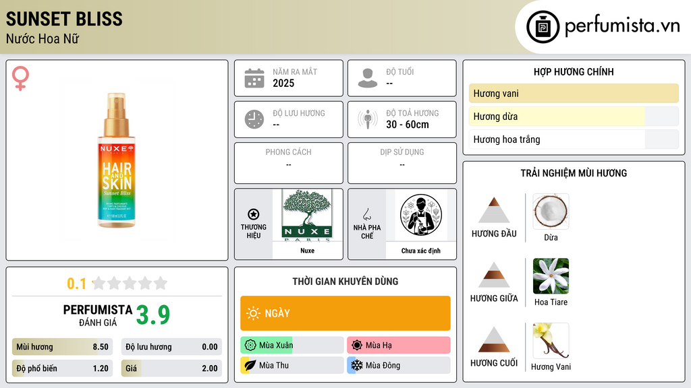The width and height of the screenshot is (691, 388).
Task: Click the Dịp sử dụng info card
Action: (402, 163)
